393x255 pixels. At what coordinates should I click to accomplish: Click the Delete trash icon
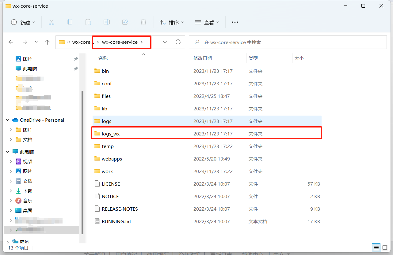[143, 22]
